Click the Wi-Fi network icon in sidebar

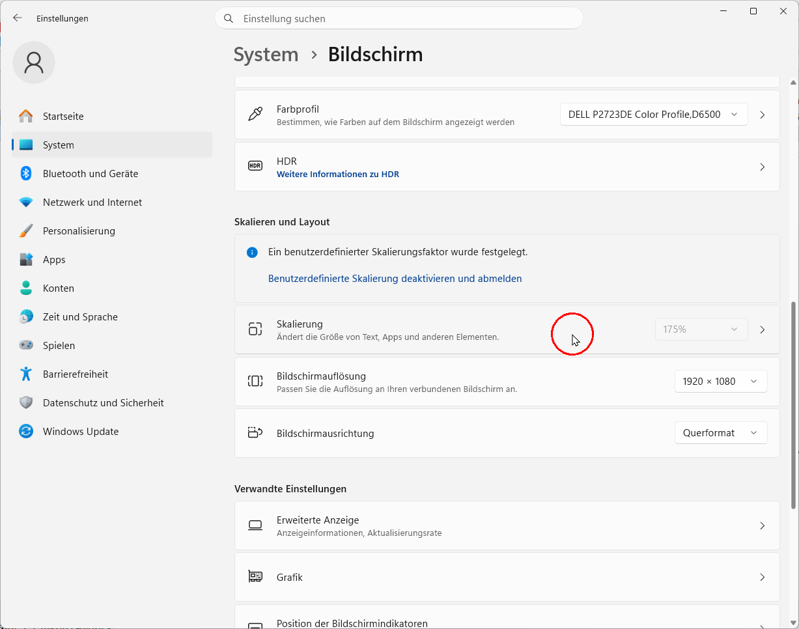tap(26, 203)
